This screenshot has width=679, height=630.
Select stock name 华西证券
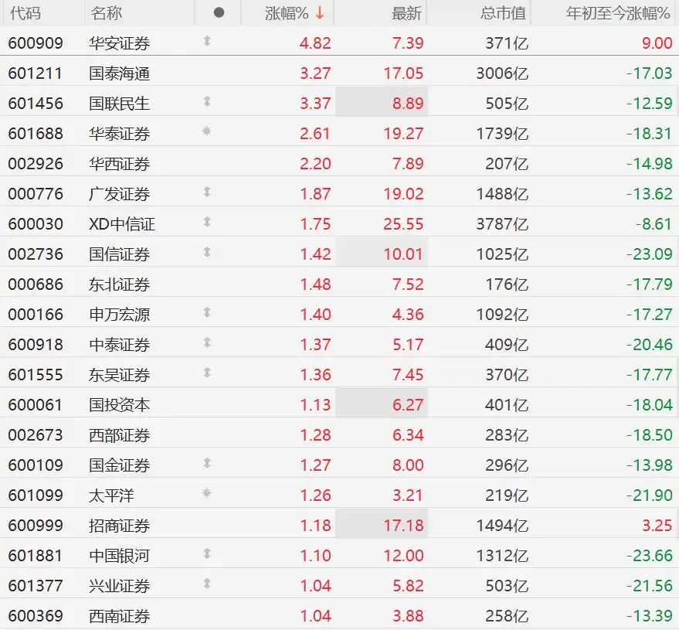(119, 163)
